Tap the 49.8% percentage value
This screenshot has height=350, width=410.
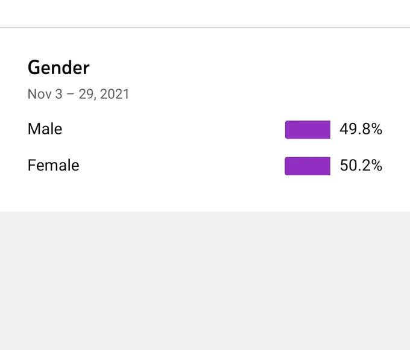click(361, 129)
